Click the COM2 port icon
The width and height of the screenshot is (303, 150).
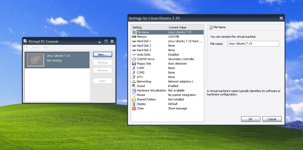pyautogui.click(x=134, y=72)
